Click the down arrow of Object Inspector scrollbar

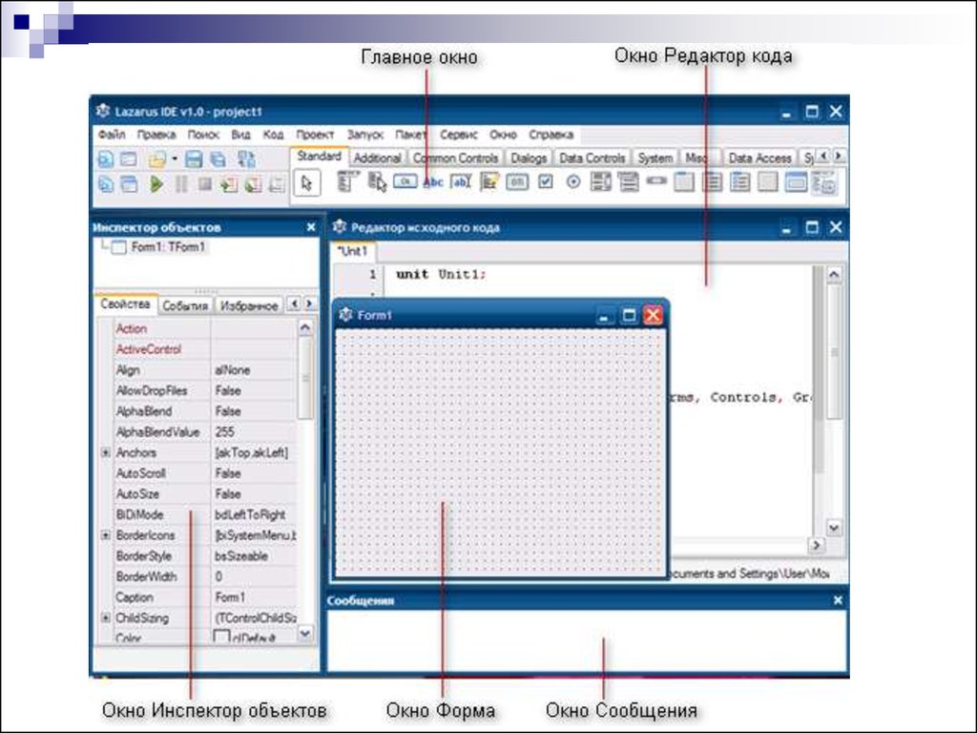[x=304, y=634]
